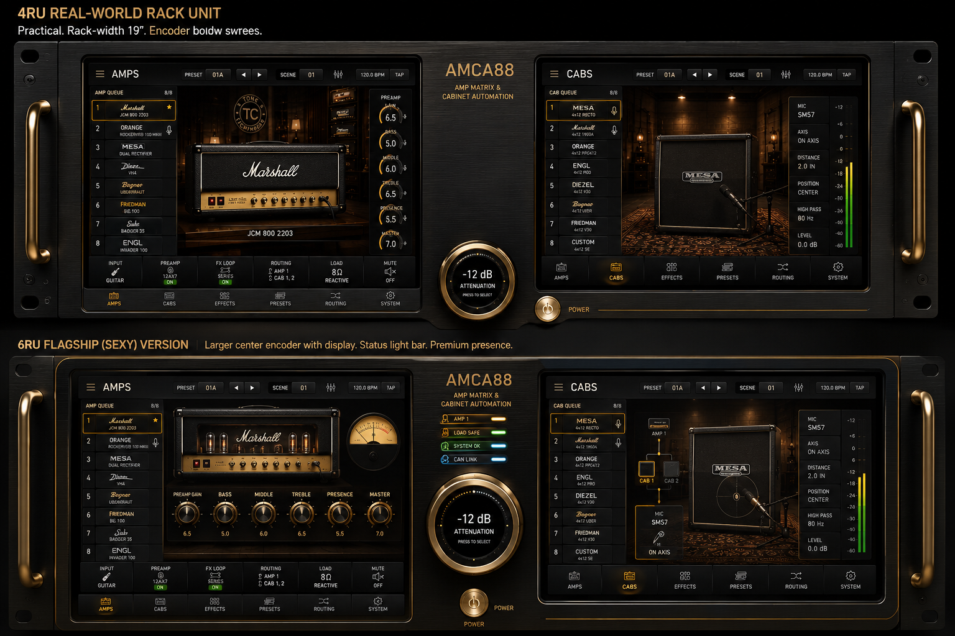Screen dimensions: 955x636
Task: Select Routing icon on 4RU CABS screen
Action: [x=783, y=267]
